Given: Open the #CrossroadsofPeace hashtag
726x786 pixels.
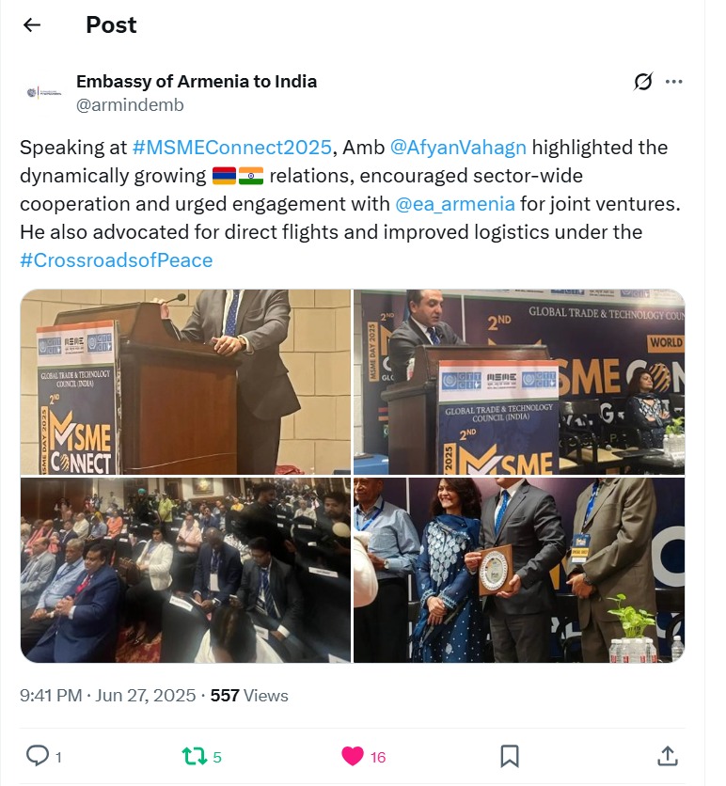Looking at the screenshot, I should pyautogui.click(x=117, y=260).
